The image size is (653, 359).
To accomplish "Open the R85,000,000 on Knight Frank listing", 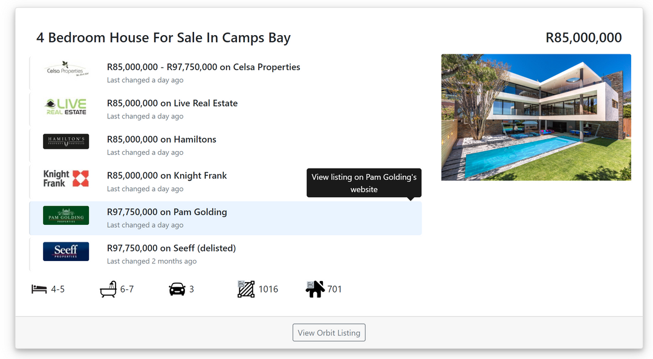I will (x=167, y=176).
